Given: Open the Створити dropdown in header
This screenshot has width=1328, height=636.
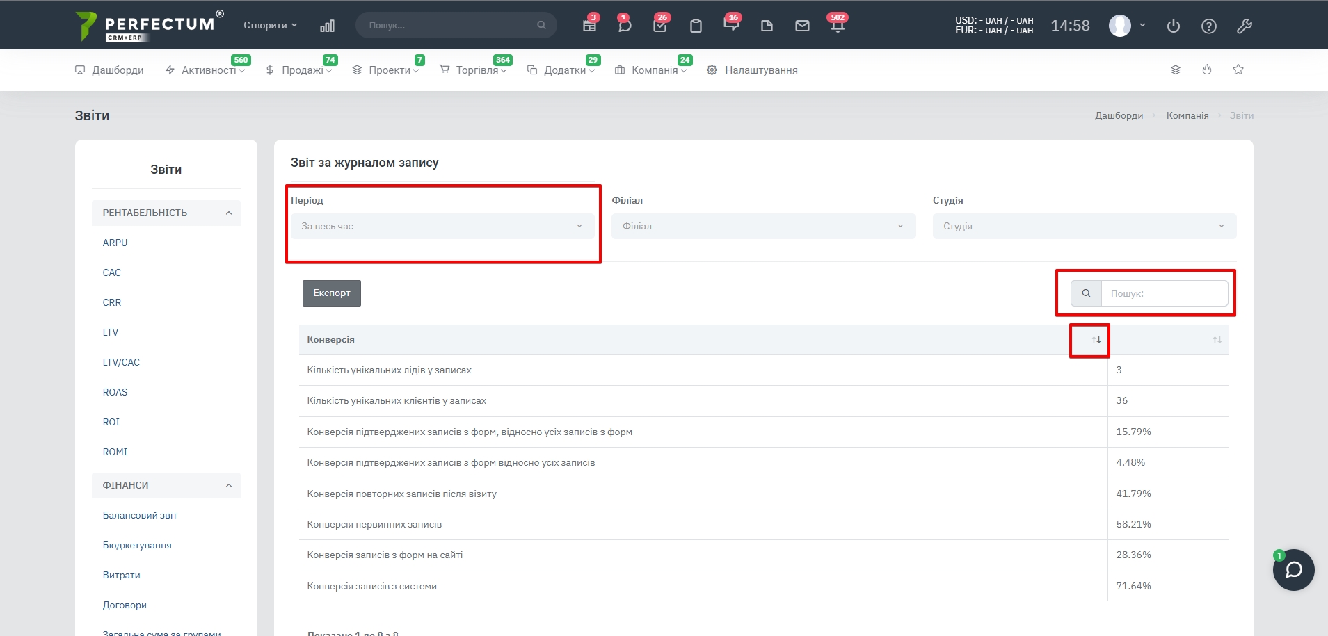Looking at the screenshot, I should tap(270, 25).
